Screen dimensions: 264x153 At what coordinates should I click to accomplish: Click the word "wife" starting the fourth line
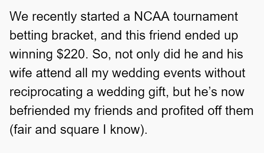click(21, 73)
